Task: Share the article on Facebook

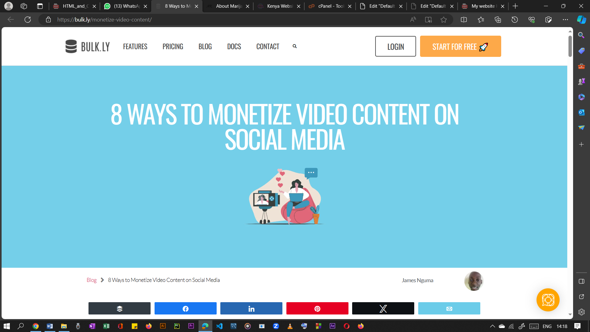Action: click(186, 308)
